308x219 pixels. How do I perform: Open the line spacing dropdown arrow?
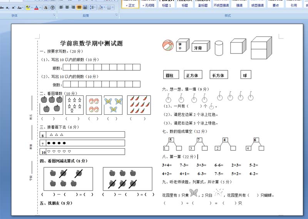(95, 7)
